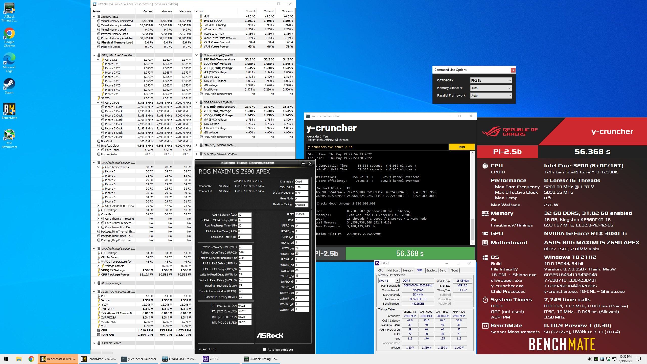
Task: Switch to BenchMate 0.10.9 P... taskbar window
Action: coord(58,359)
